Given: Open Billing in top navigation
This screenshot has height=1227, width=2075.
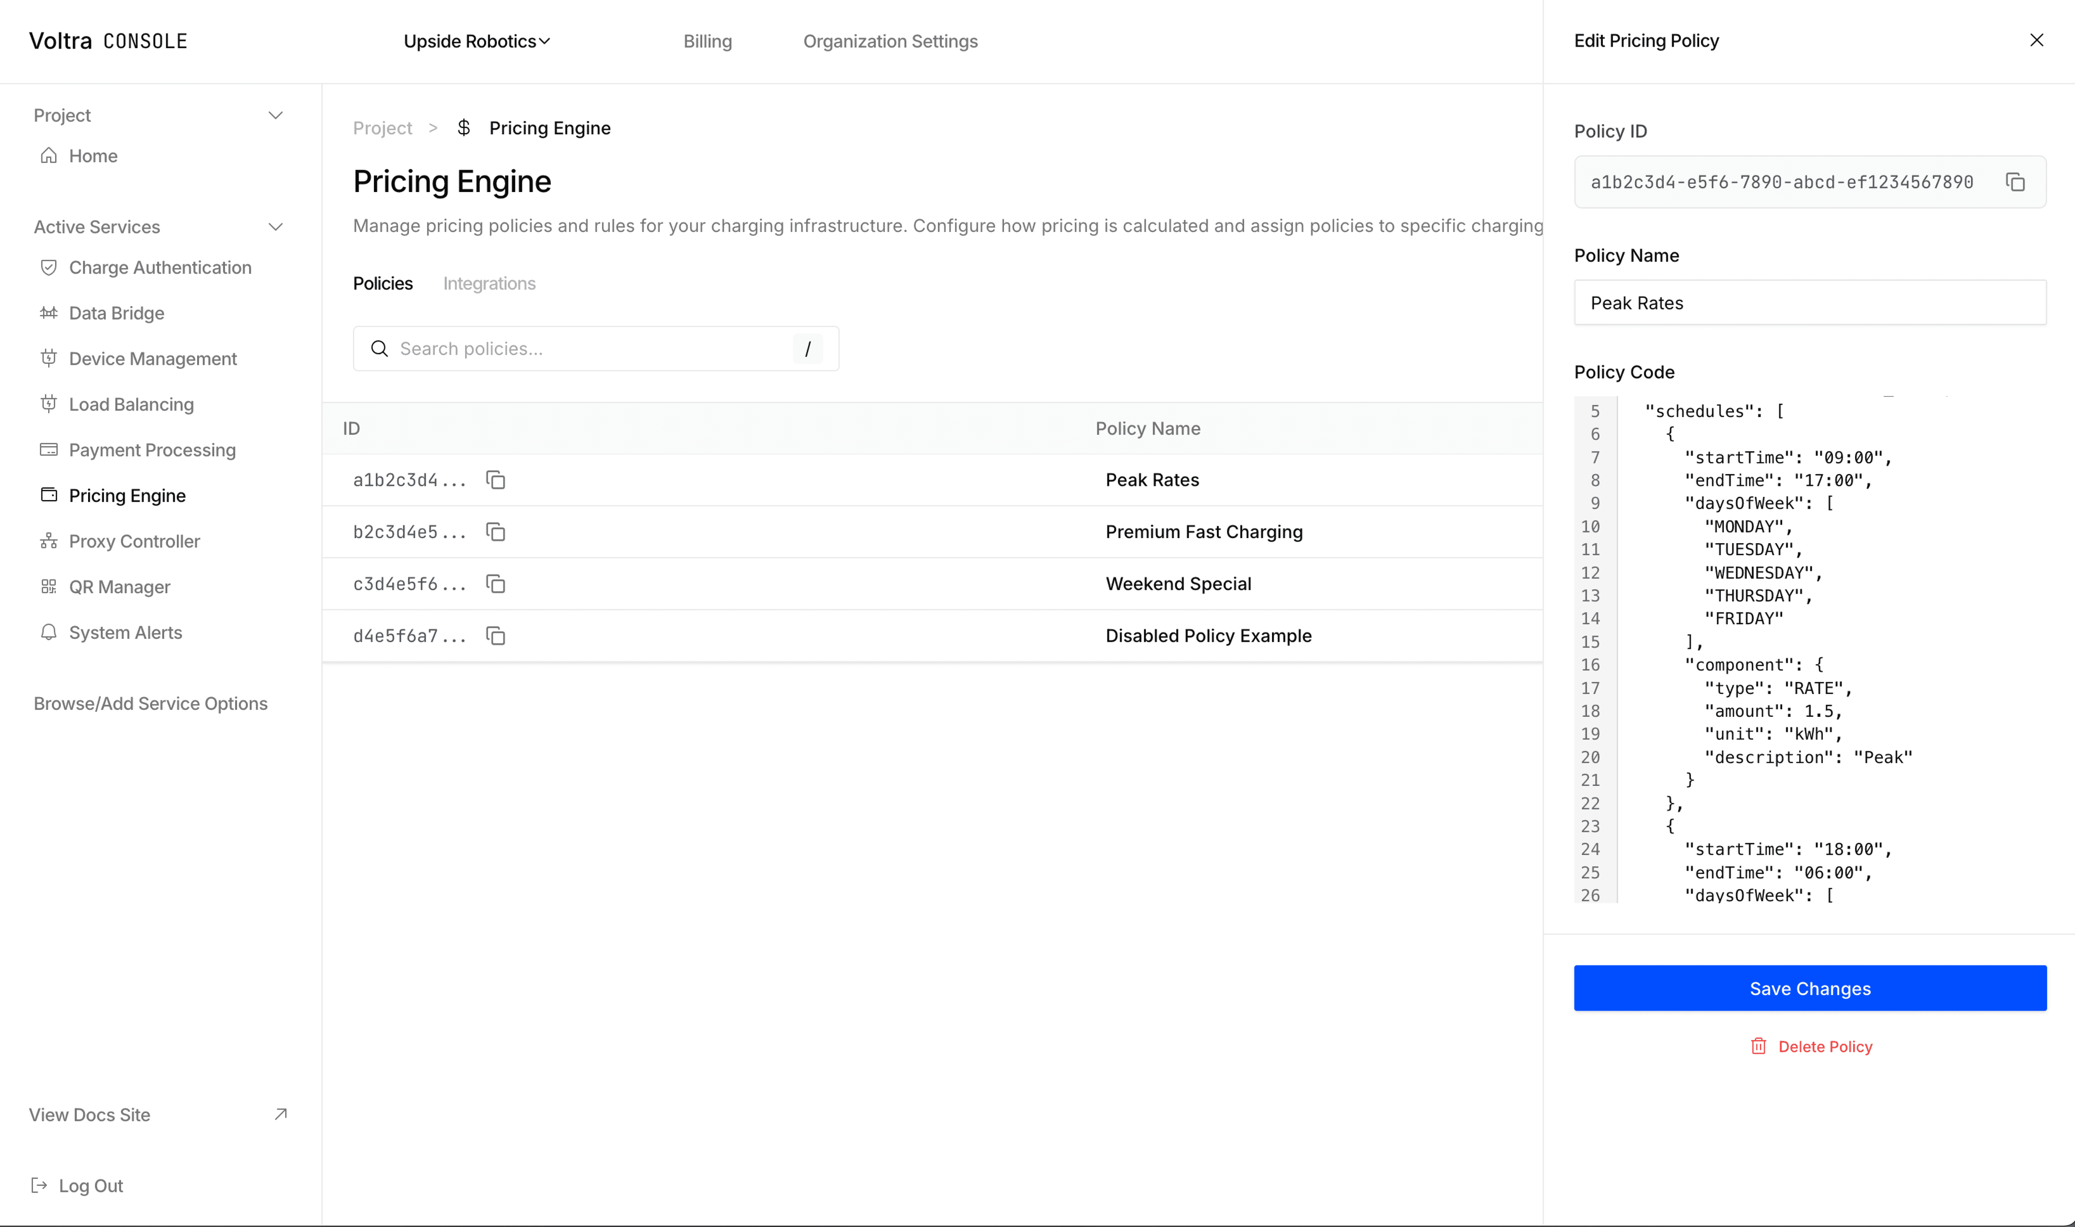Looking at the screenshot, I should click(707, 42).
